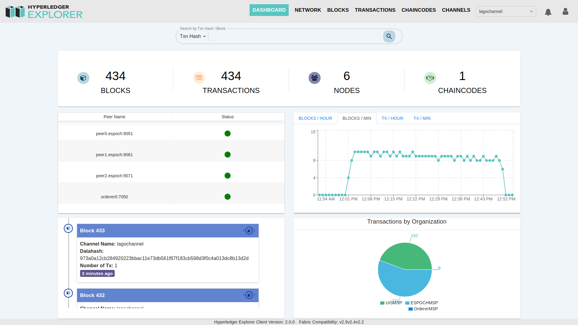Click the Blocks cube stat icon

(x=83, y=78)
